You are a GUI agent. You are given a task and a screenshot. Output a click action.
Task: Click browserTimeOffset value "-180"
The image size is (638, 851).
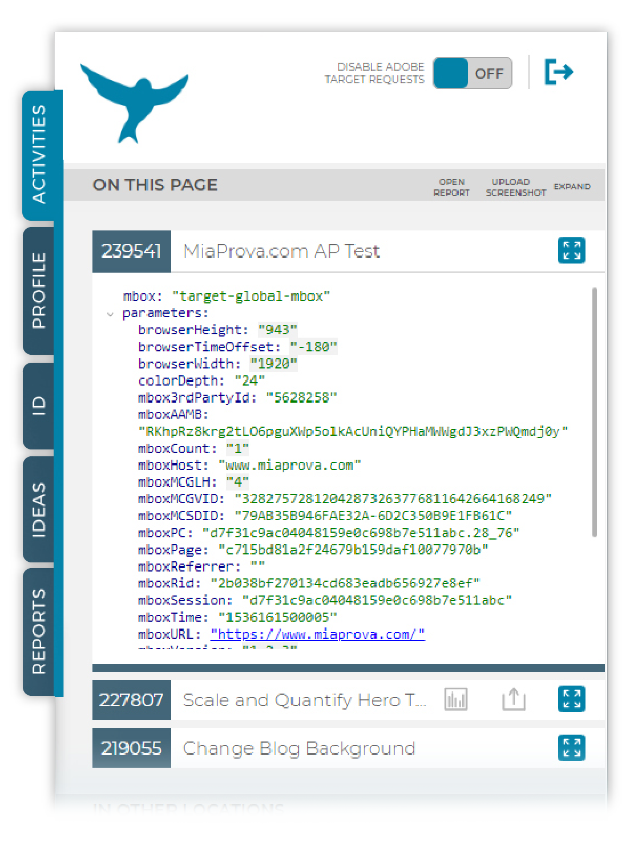[x=313, y=347]
